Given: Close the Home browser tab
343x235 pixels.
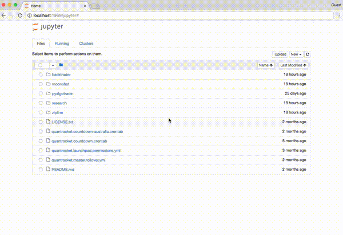Looking at the screenshot, I should click(x=85, y=6).
